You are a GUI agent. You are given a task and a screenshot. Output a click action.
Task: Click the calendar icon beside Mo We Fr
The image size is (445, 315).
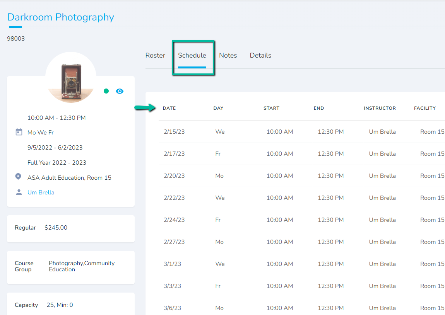(19, 132)
